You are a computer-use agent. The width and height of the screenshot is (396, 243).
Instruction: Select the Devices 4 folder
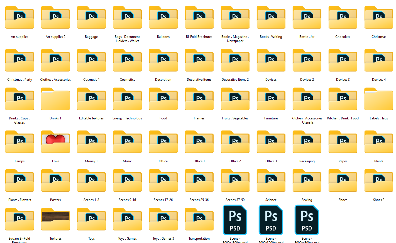(x=379, y=61)
